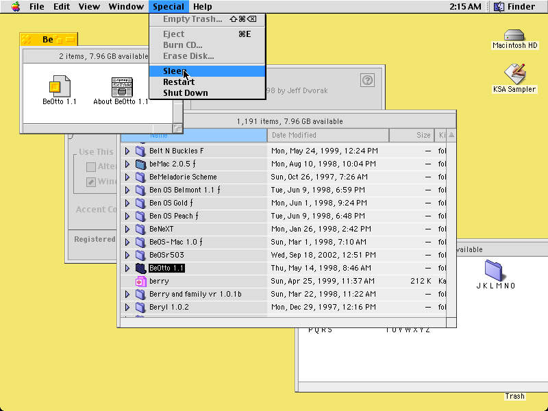548x411 pixels.
Task: Select the J K L M N O folder icon
Action: (x=493, y=270)
